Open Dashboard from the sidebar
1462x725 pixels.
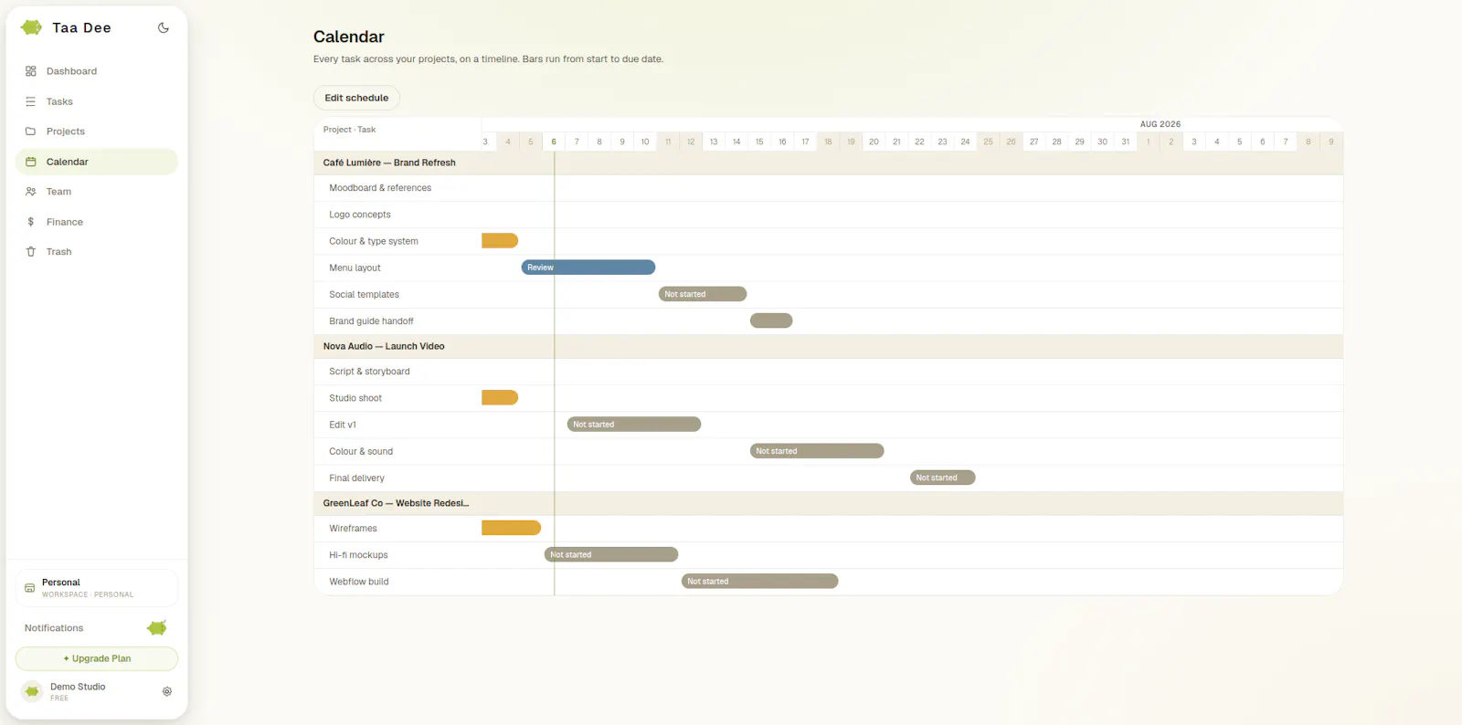click(x=96, y=71)
